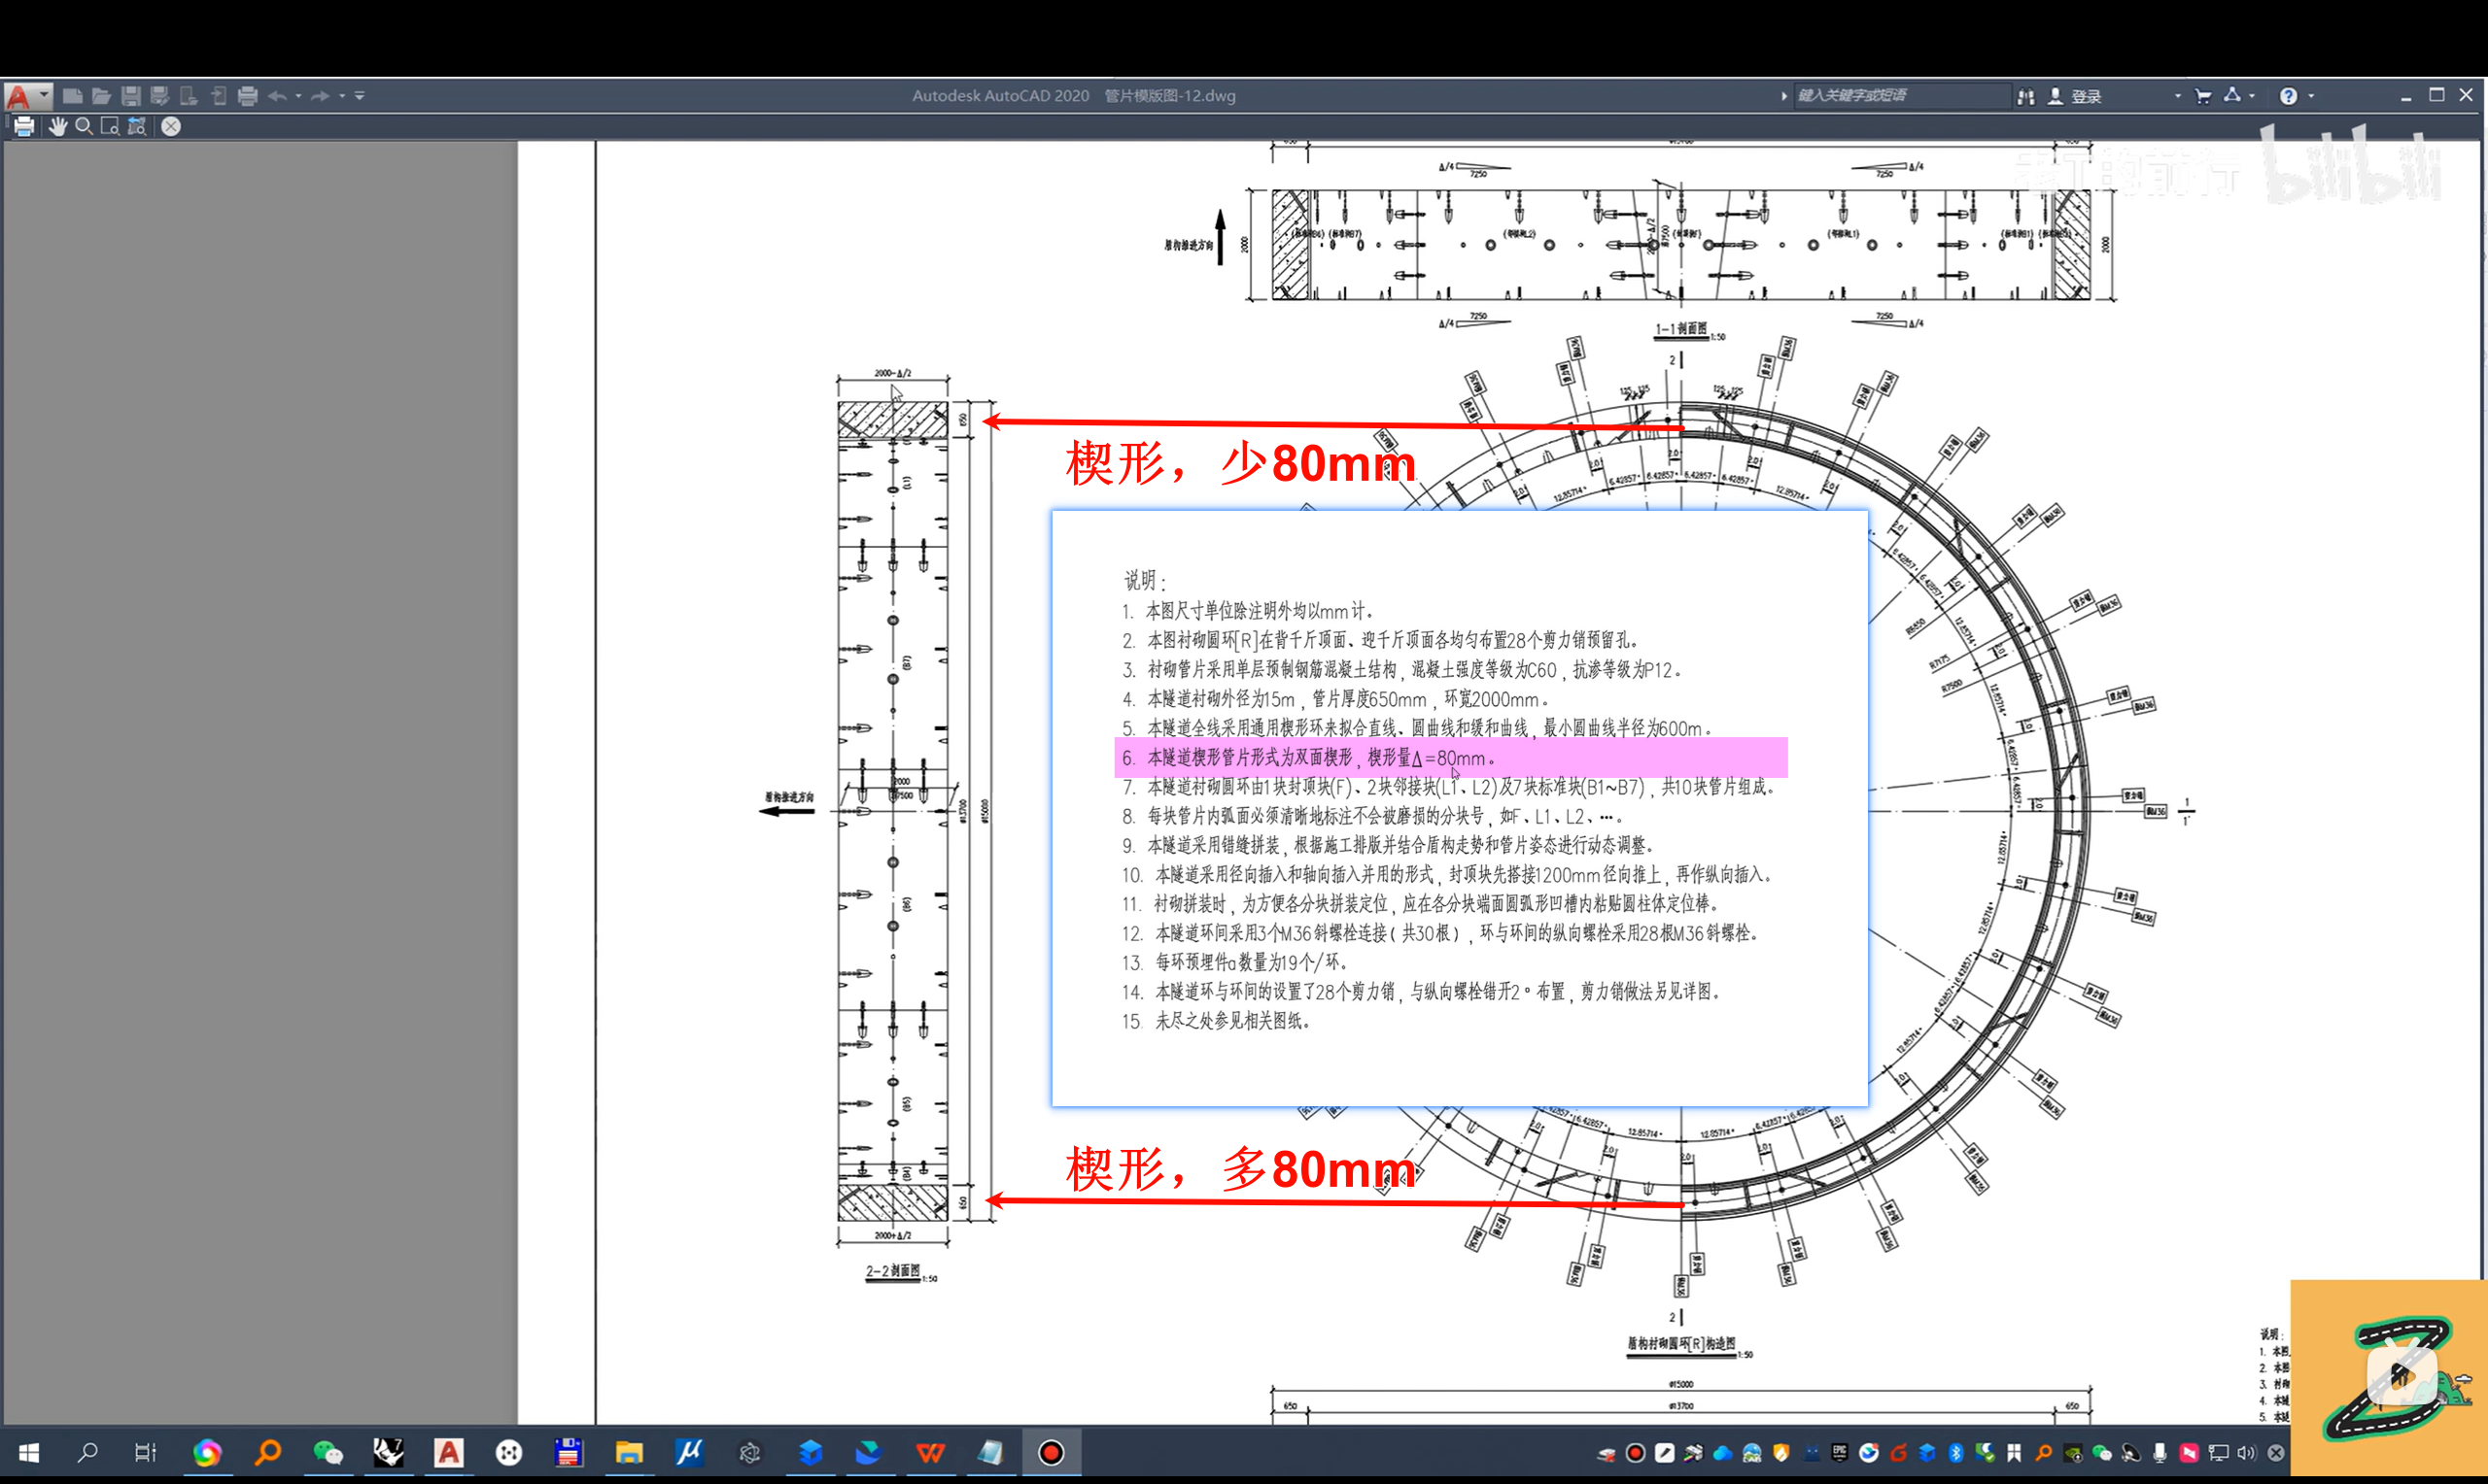The height and width of the screenshot is (1484, 2488).
Task: Click the Autodesk network triangle icon
Action: (2231, 96)
